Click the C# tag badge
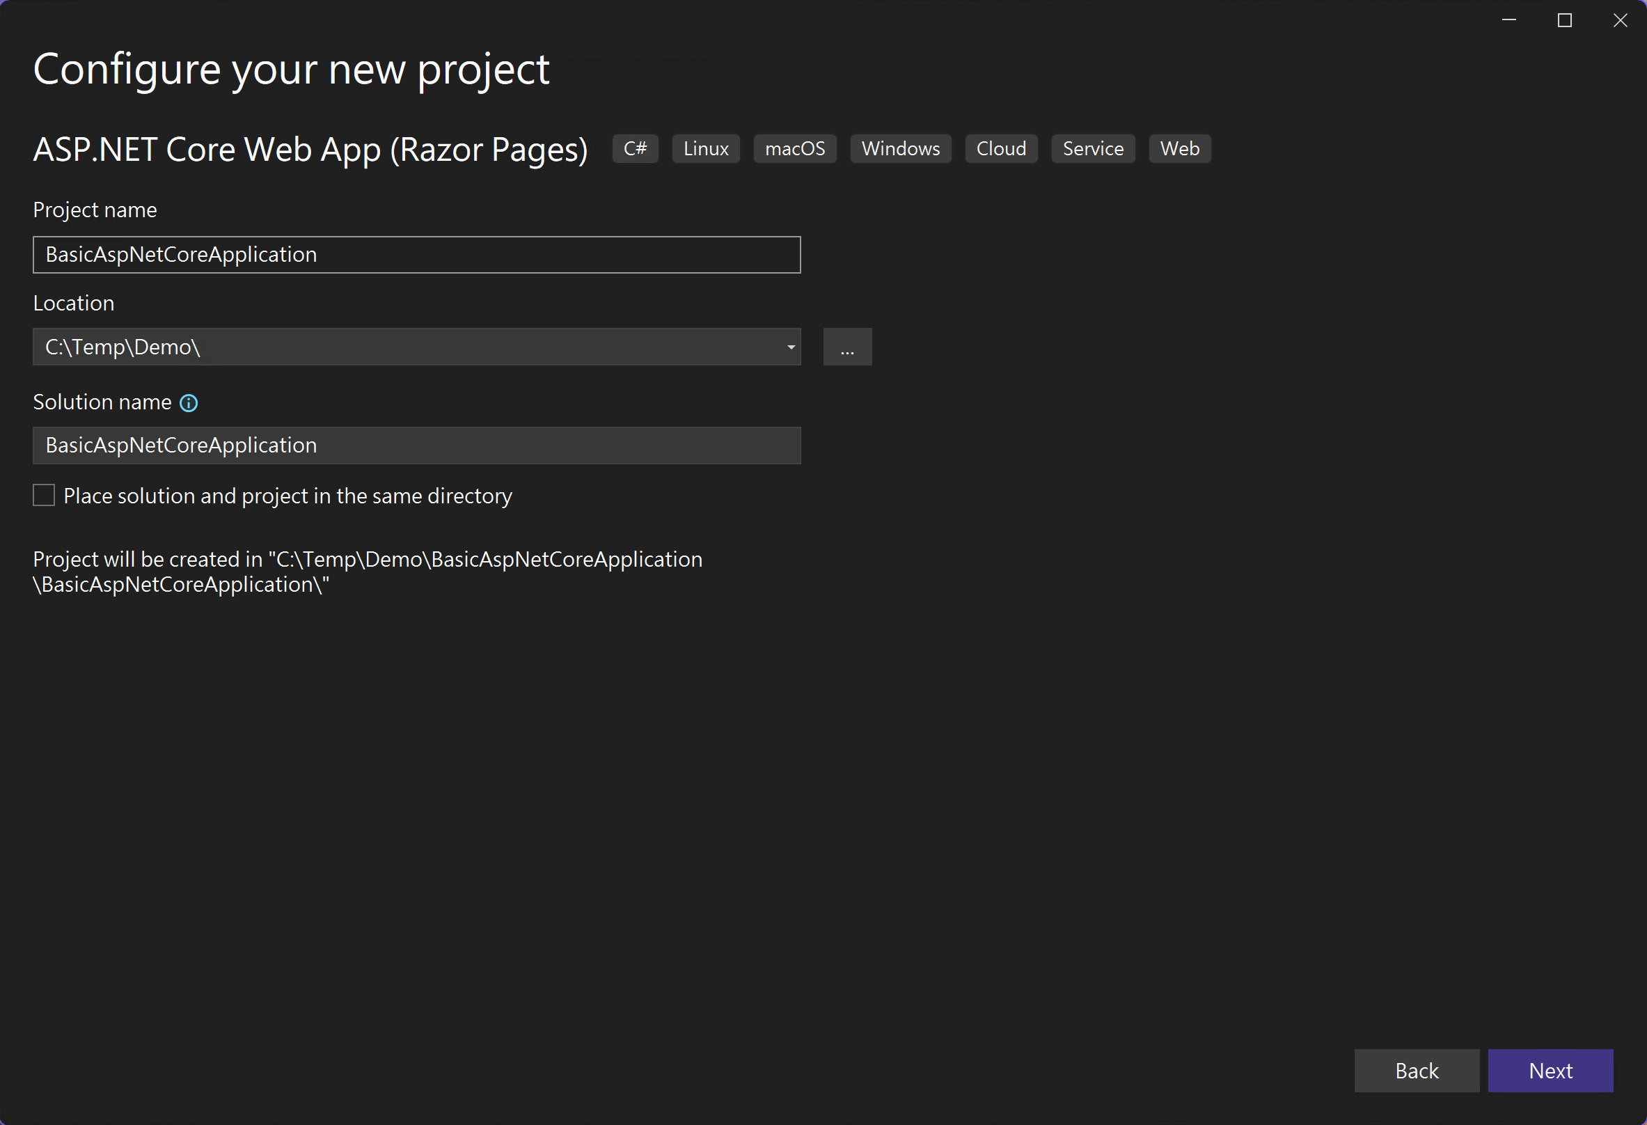Viewport: 1647px width, 1125px height. click(x=635, y=149)
